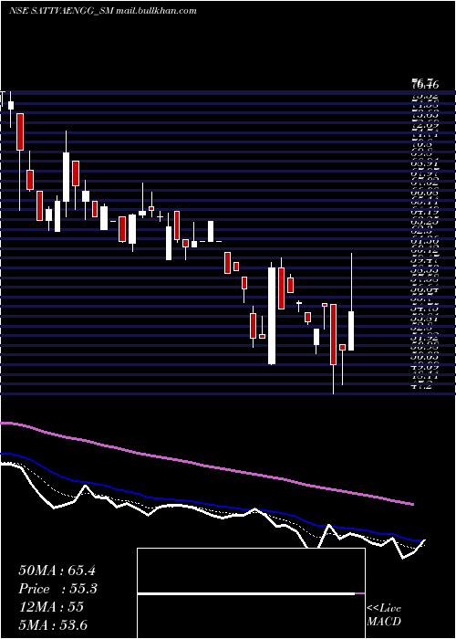Click the NSE SATTVAENGG_SM chart title
The width and height of the screenshot is (456, 639).
click(x=61, y=11)
